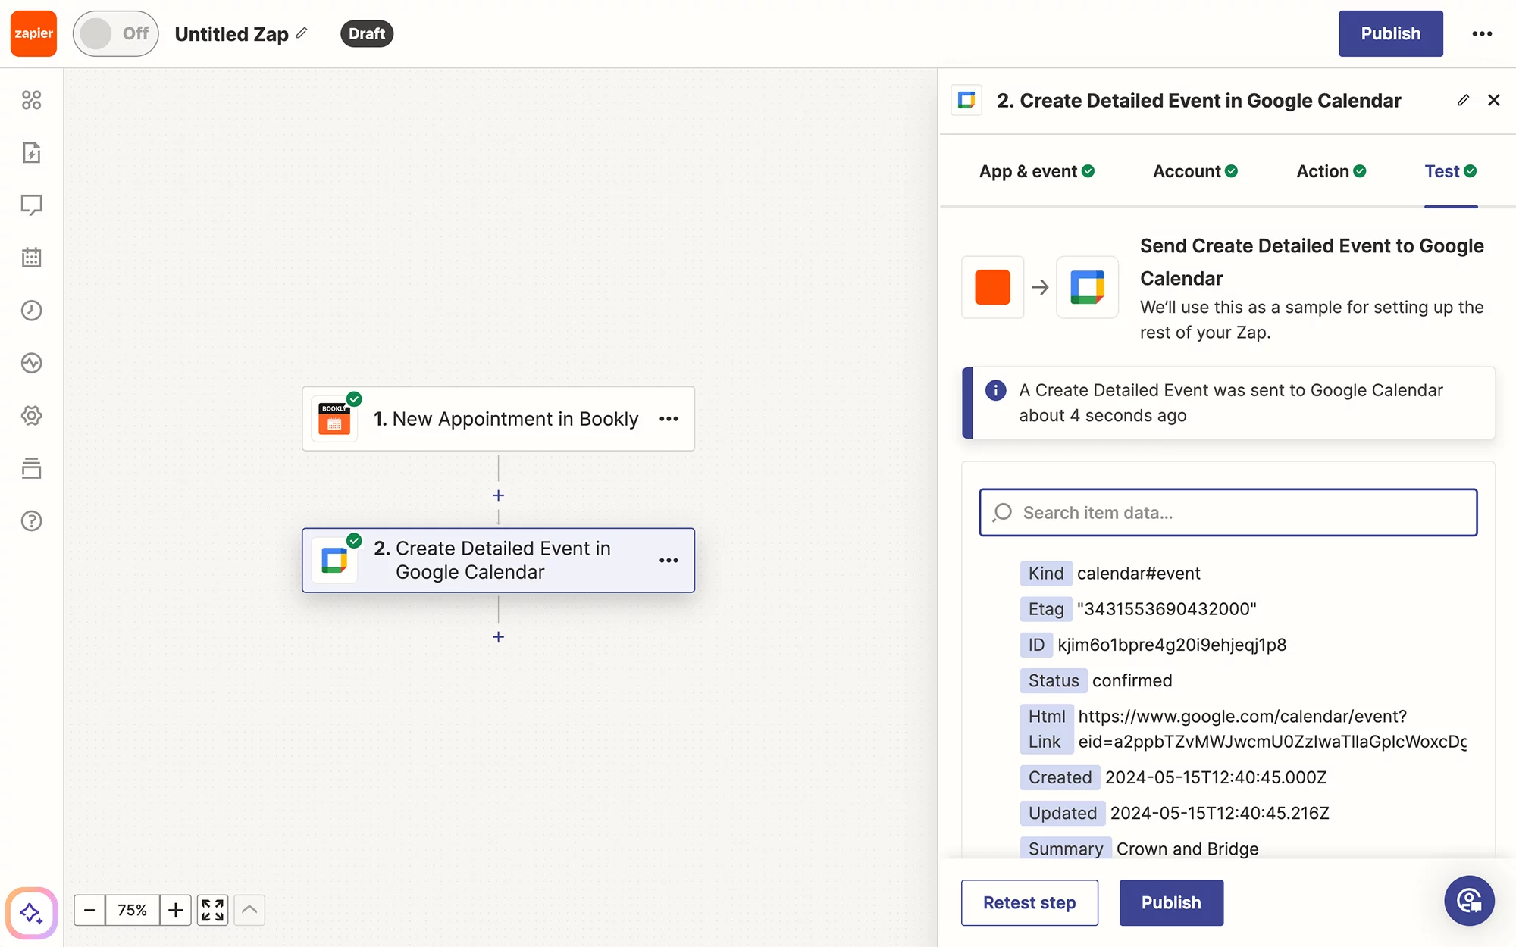Switch to the Account tab
This screenshot has width=1516, height=947.
(x=1195, y=171)
